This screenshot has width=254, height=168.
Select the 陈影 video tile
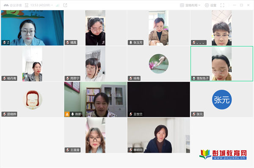coord(95,99)
